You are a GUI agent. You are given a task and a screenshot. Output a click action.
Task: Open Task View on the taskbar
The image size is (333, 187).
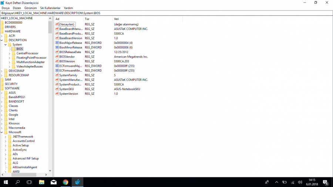tap(29, 182)
